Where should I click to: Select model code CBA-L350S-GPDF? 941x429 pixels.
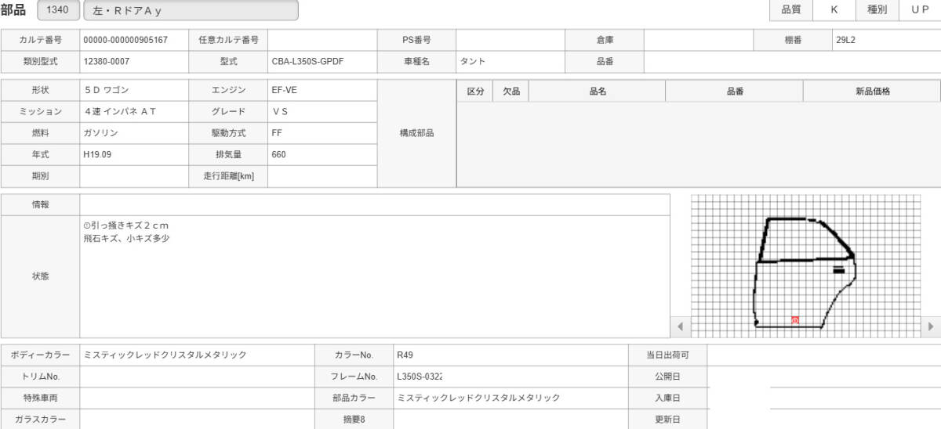coord(307,61)
